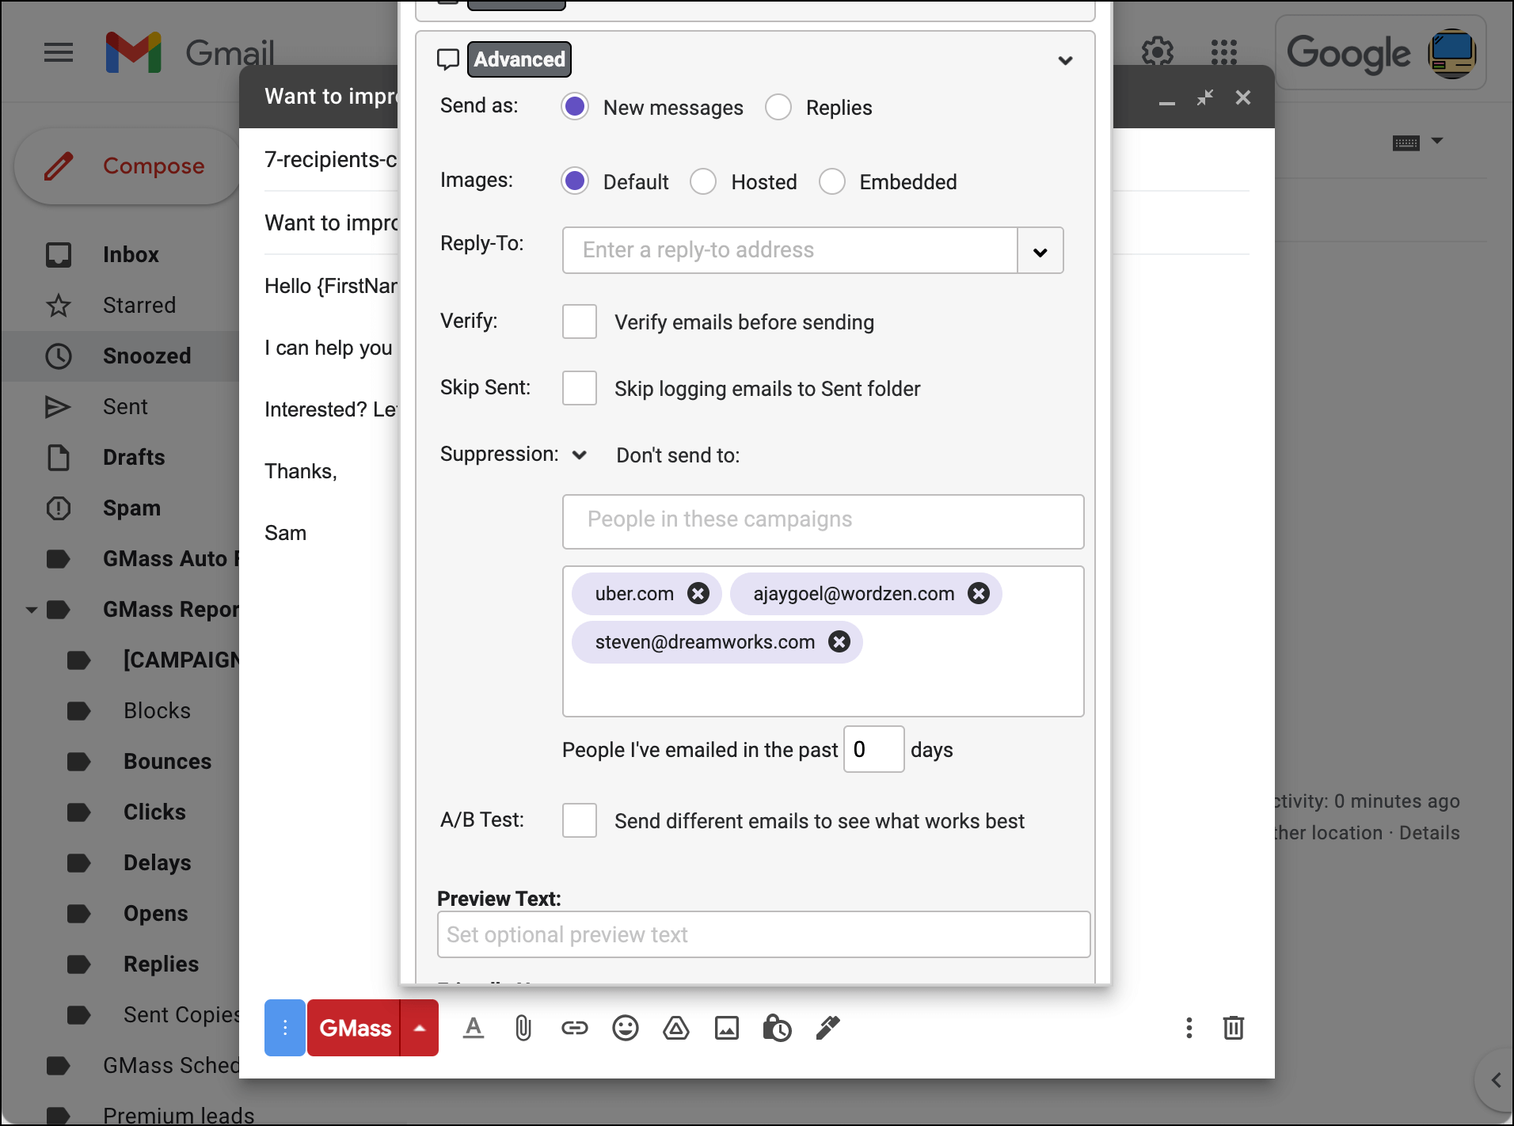This screenshot has height=1126, width=1514.
Task: Open more options three-dot menu in compose
Action: (1189, 1028)
